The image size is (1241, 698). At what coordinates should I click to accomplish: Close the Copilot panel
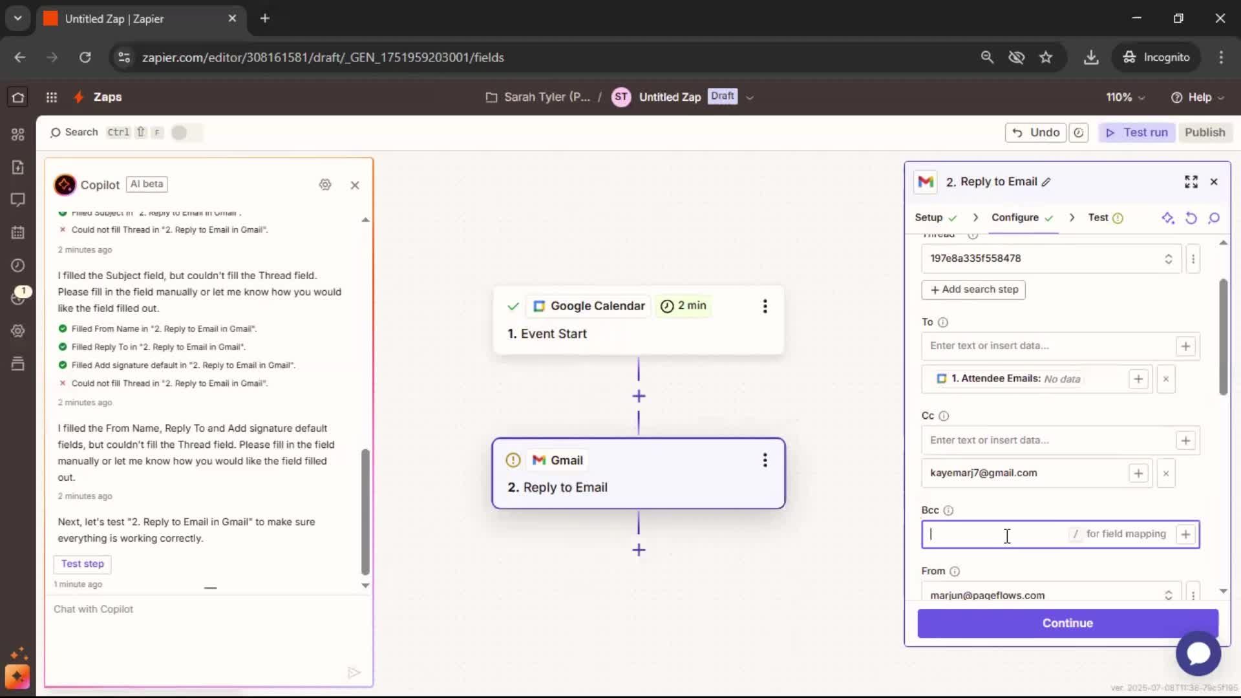point(355,185)
